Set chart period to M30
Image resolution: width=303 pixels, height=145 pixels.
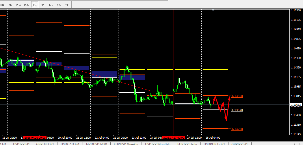tap(27, 5)
